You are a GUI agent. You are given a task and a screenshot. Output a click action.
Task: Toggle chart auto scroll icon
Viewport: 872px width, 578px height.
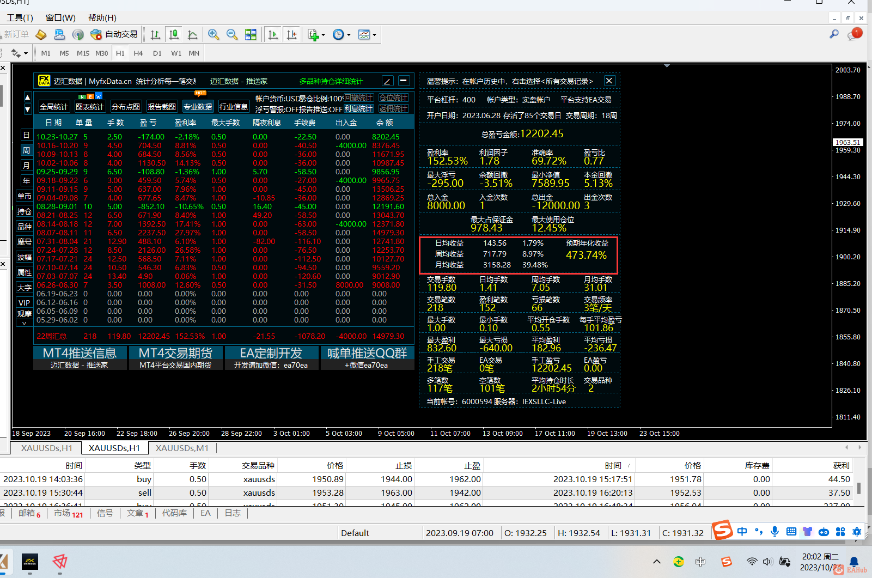coord(273,35)
